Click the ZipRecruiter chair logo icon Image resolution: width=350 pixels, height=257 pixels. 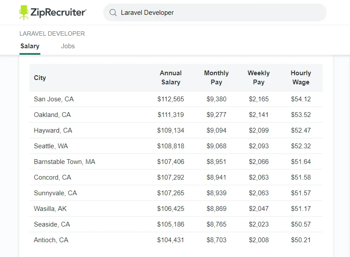coord(23,12)
